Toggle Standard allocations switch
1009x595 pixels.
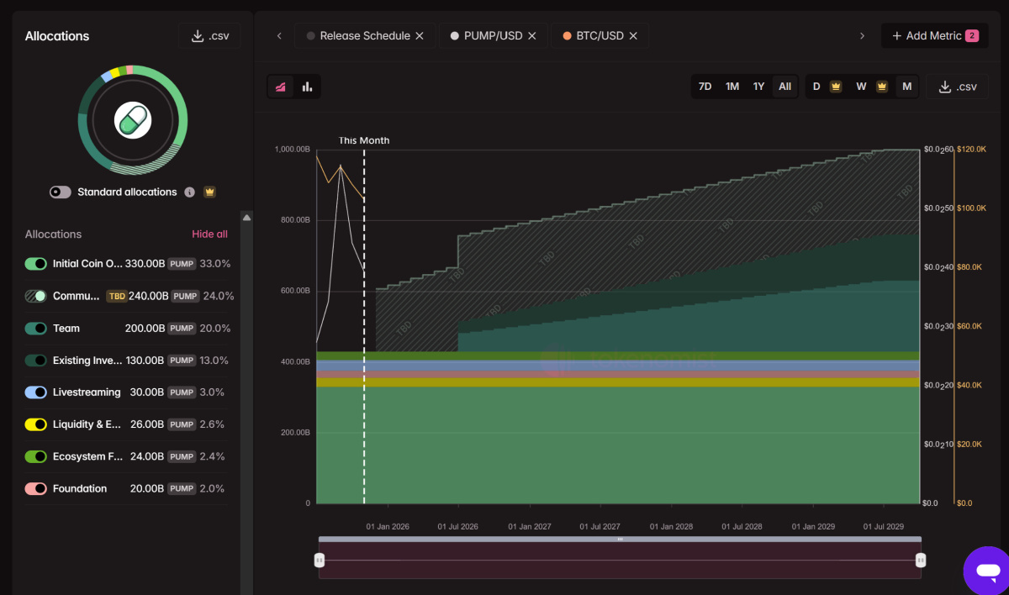tap(61, 192)
